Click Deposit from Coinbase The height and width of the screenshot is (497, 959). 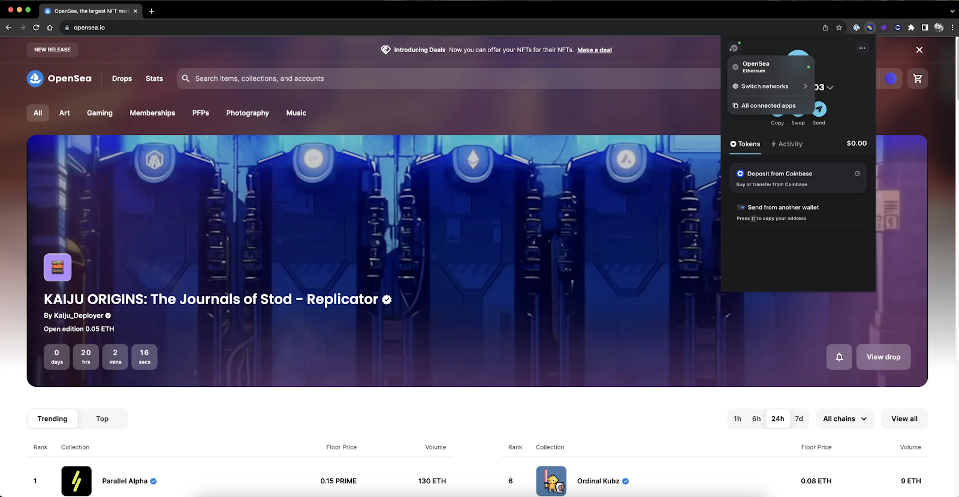click(x=798, y=178)
